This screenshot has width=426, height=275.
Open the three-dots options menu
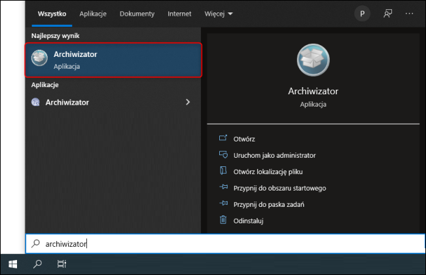tap(410, 13)
